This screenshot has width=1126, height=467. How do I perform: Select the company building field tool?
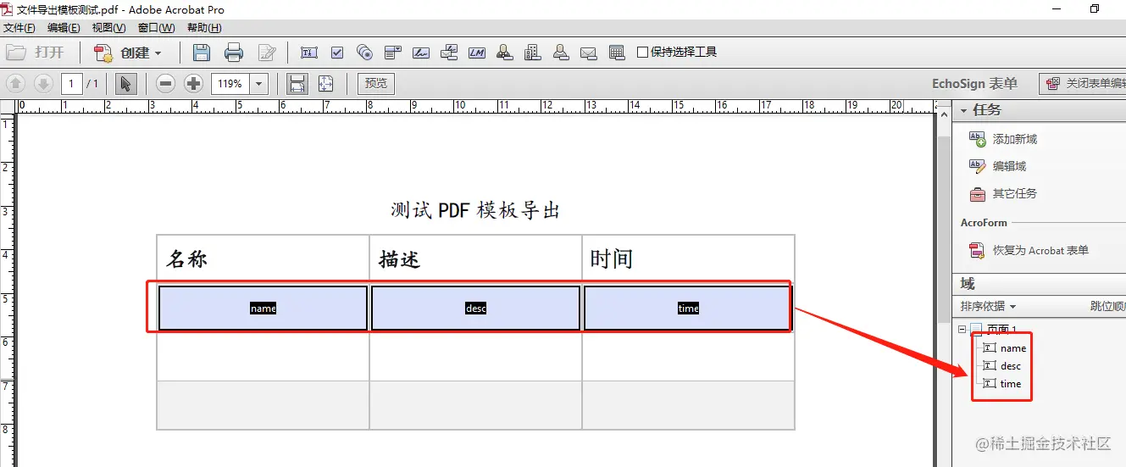[x=532, y=53]
